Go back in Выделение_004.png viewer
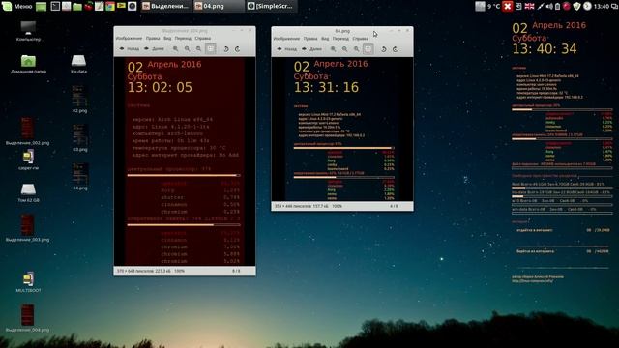619x348 pixels. [129, 49]
